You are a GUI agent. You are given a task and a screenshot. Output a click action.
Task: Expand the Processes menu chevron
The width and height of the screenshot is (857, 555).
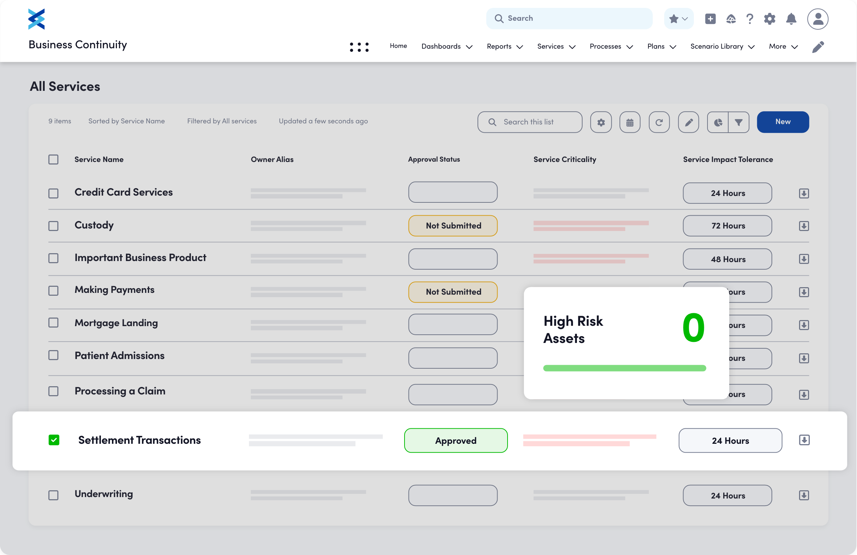tap(630, 47)
